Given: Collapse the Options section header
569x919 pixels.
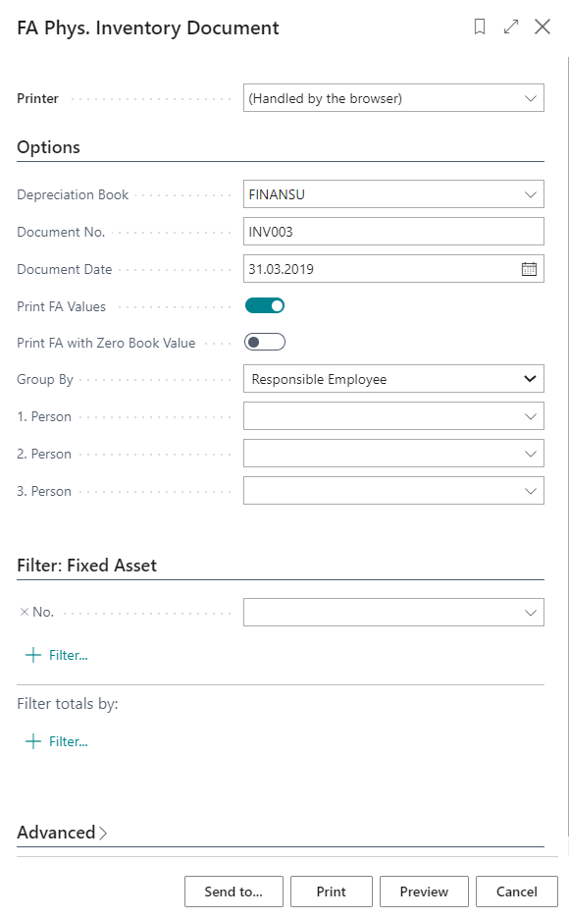Looking at the screenshot, I should click(x=49, y=147).
